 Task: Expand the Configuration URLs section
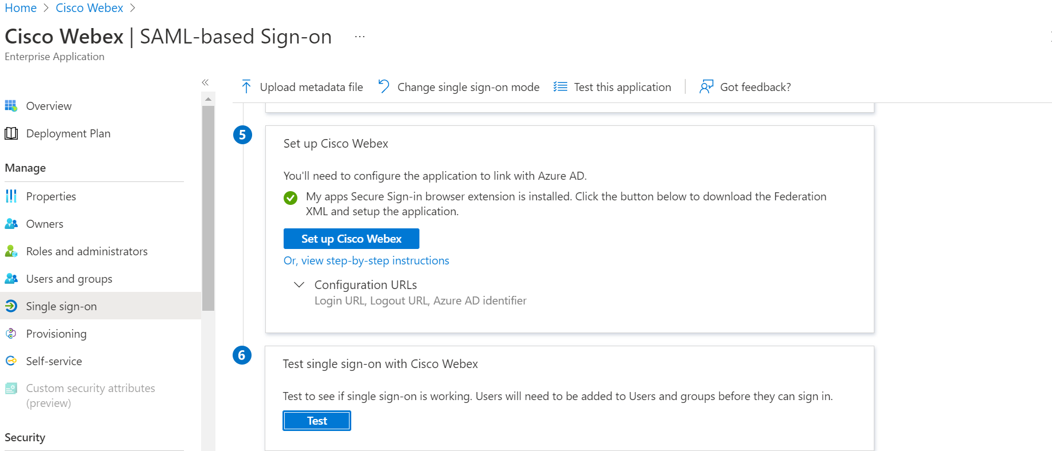point(299,284)
